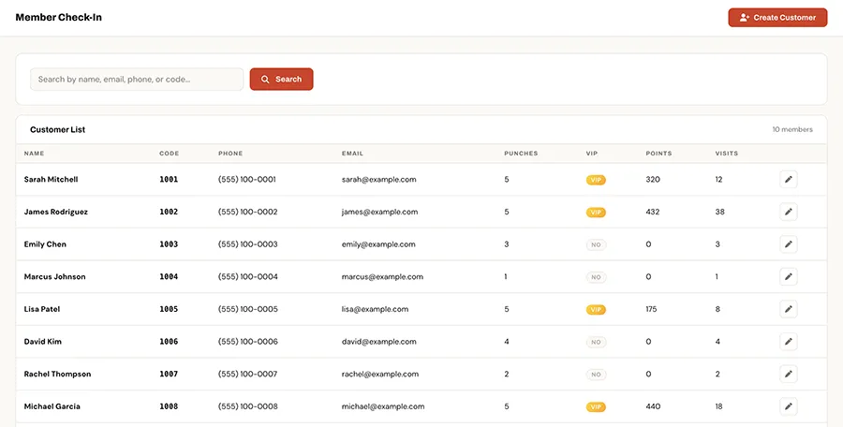Viewport: 843px width, 427px height.
Task: Click James Rodriguez's VIP badge
Action: pos(596,213)
